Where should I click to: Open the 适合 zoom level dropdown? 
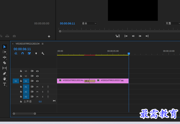(89, 23)
